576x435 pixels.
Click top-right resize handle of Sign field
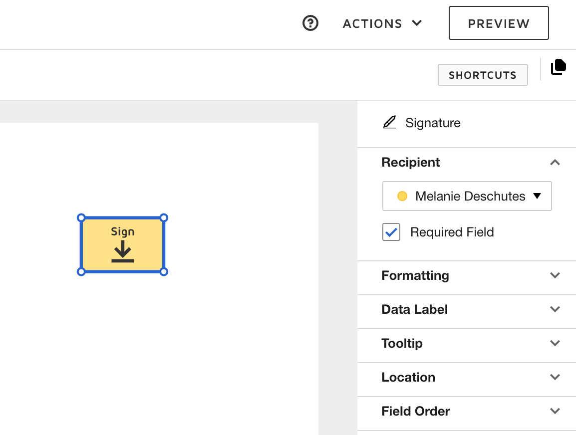pos(164,218)
